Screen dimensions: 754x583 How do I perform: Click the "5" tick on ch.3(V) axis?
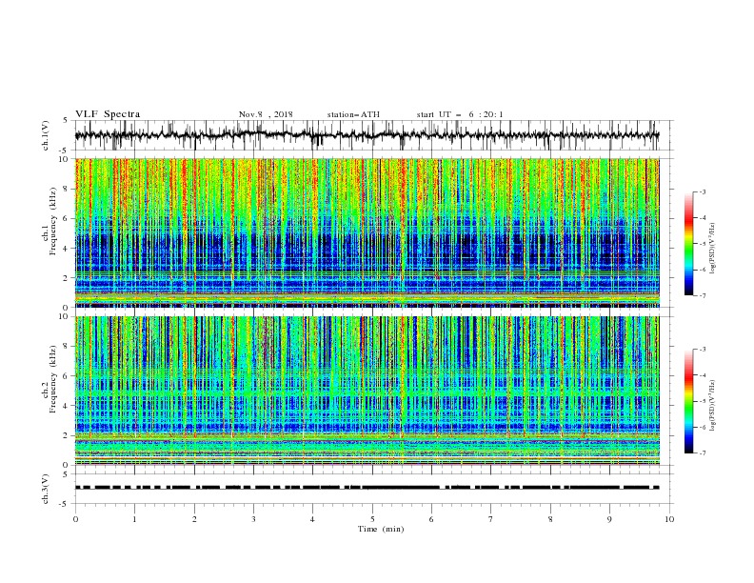(x=66, y=473)
